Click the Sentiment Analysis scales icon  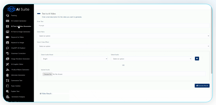coord(8,97)
